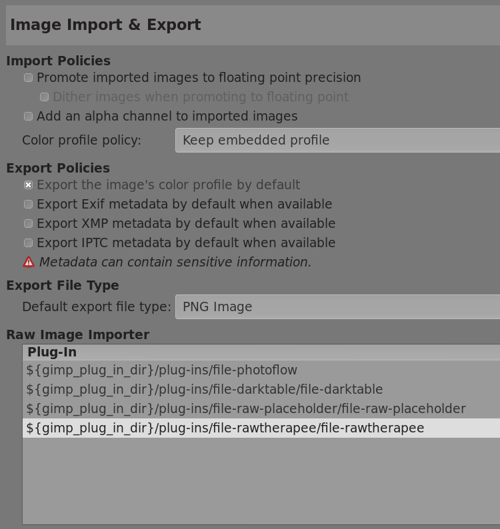The image size is (500, 529).
Task: Open the Default export file type dropdown
Action: pos(337,306)
